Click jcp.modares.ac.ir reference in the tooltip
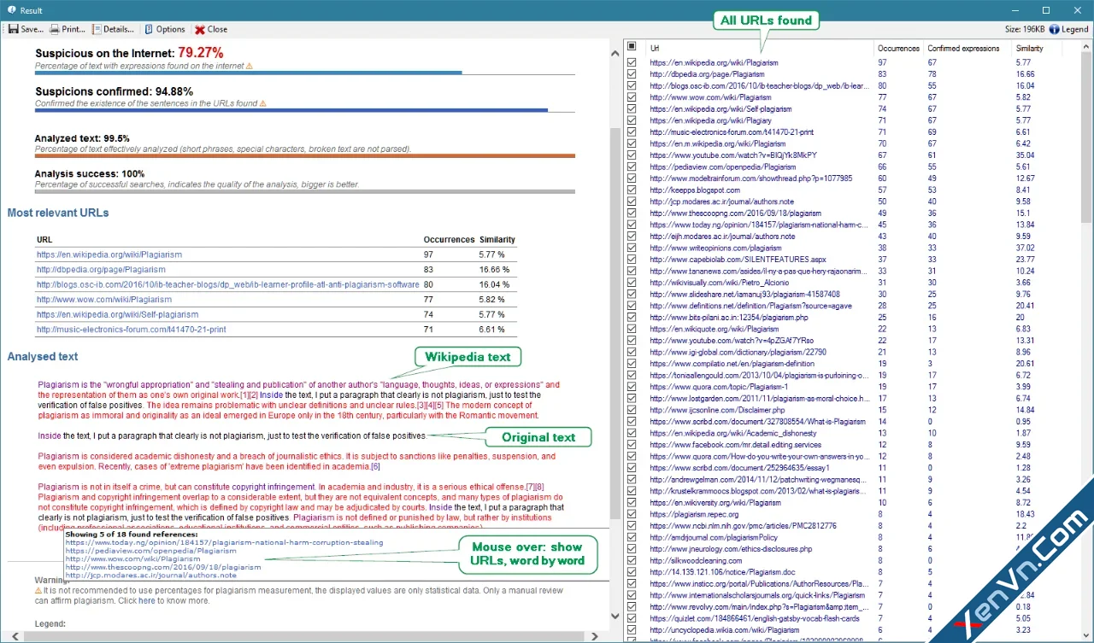 click(x=150, y=575)
